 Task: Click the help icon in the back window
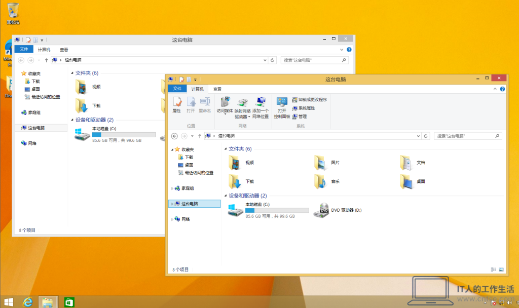point(349,50)
